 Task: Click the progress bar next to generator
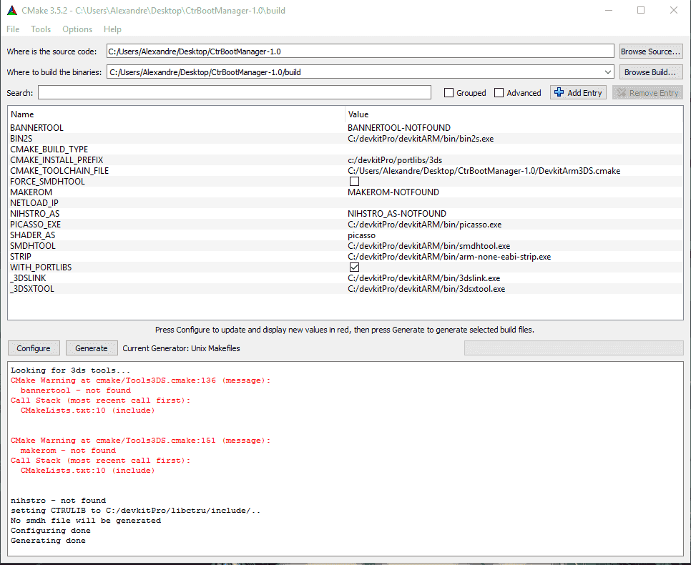(574, 348)
